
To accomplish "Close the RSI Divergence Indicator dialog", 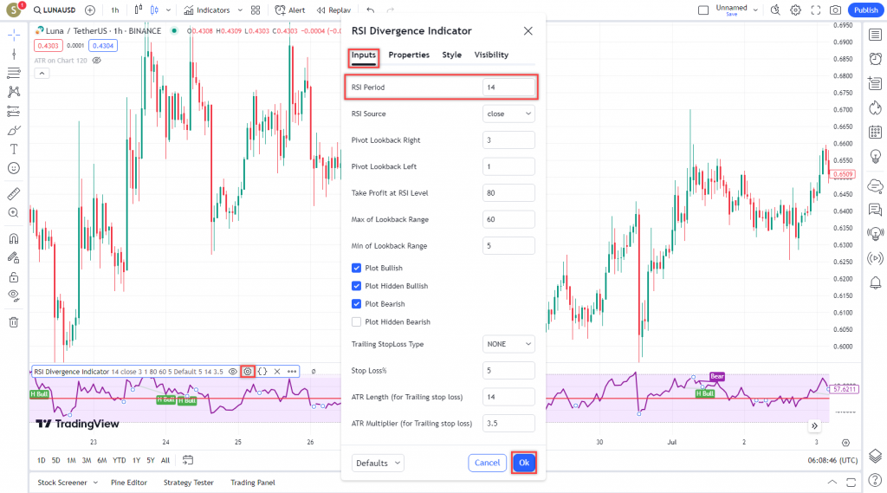I will coord(528,31).
